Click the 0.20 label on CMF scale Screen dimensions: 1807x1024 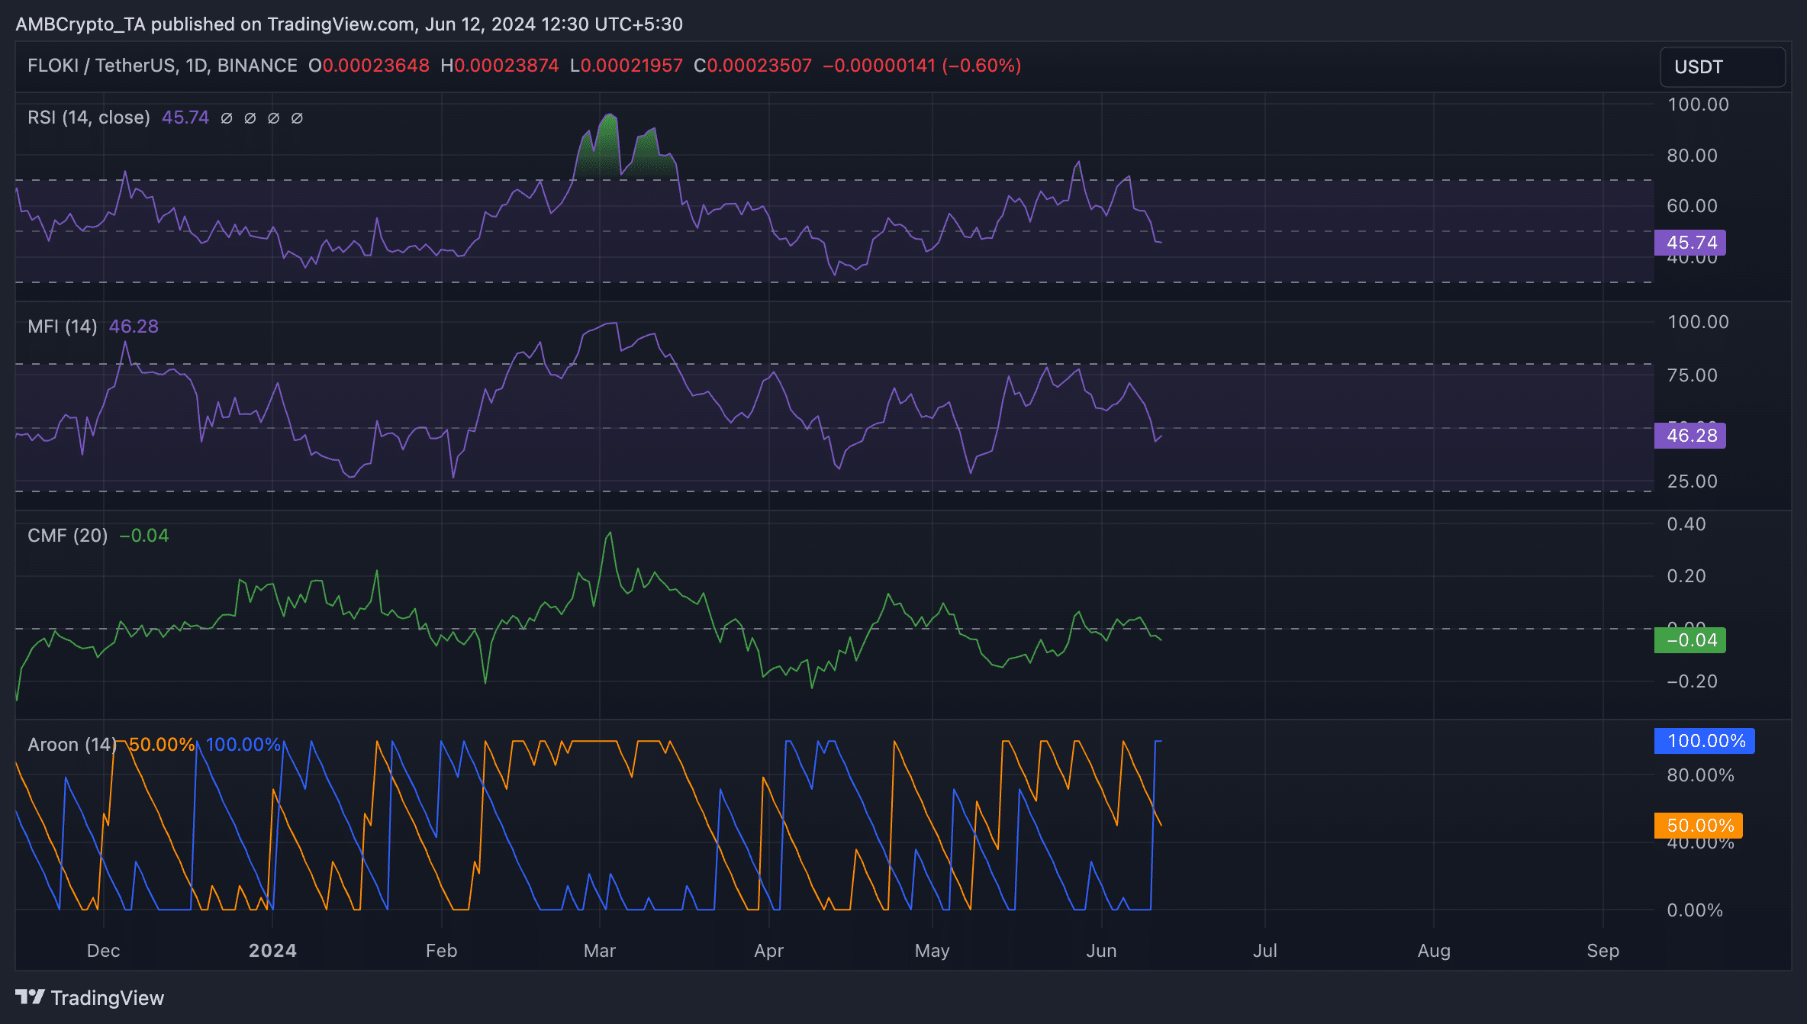(x=1686, y=576)
